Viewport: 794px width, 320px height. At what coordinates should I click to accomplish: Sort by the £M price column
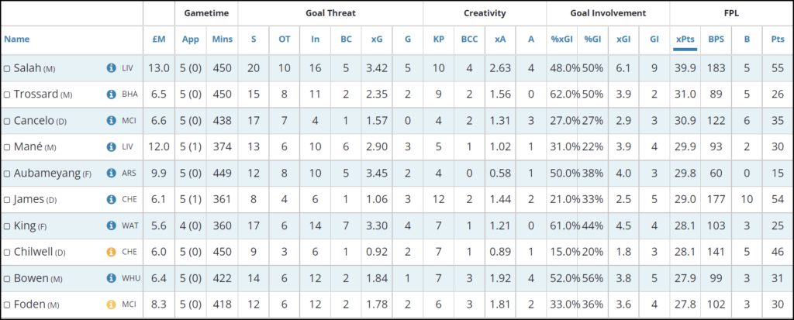[x=158, y=38]
